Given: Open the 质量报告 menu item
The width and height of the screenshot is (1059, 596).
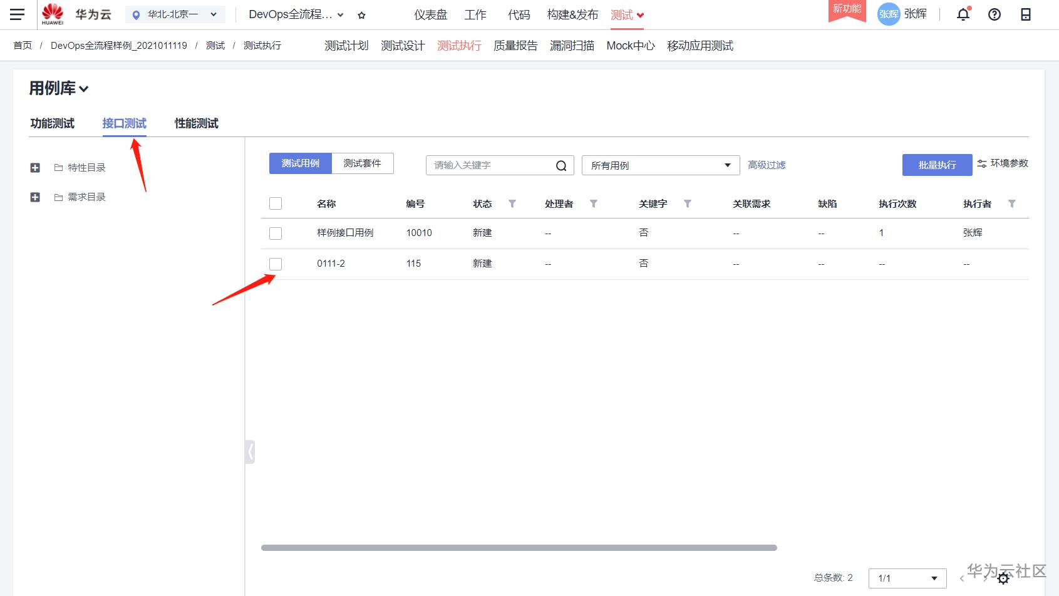Looking at the screenshot, I should 515,46.
